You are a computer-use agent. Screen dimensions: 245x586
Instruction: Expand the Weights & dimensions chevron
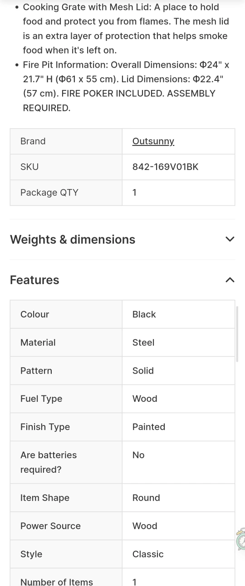[x=230, y=239]
